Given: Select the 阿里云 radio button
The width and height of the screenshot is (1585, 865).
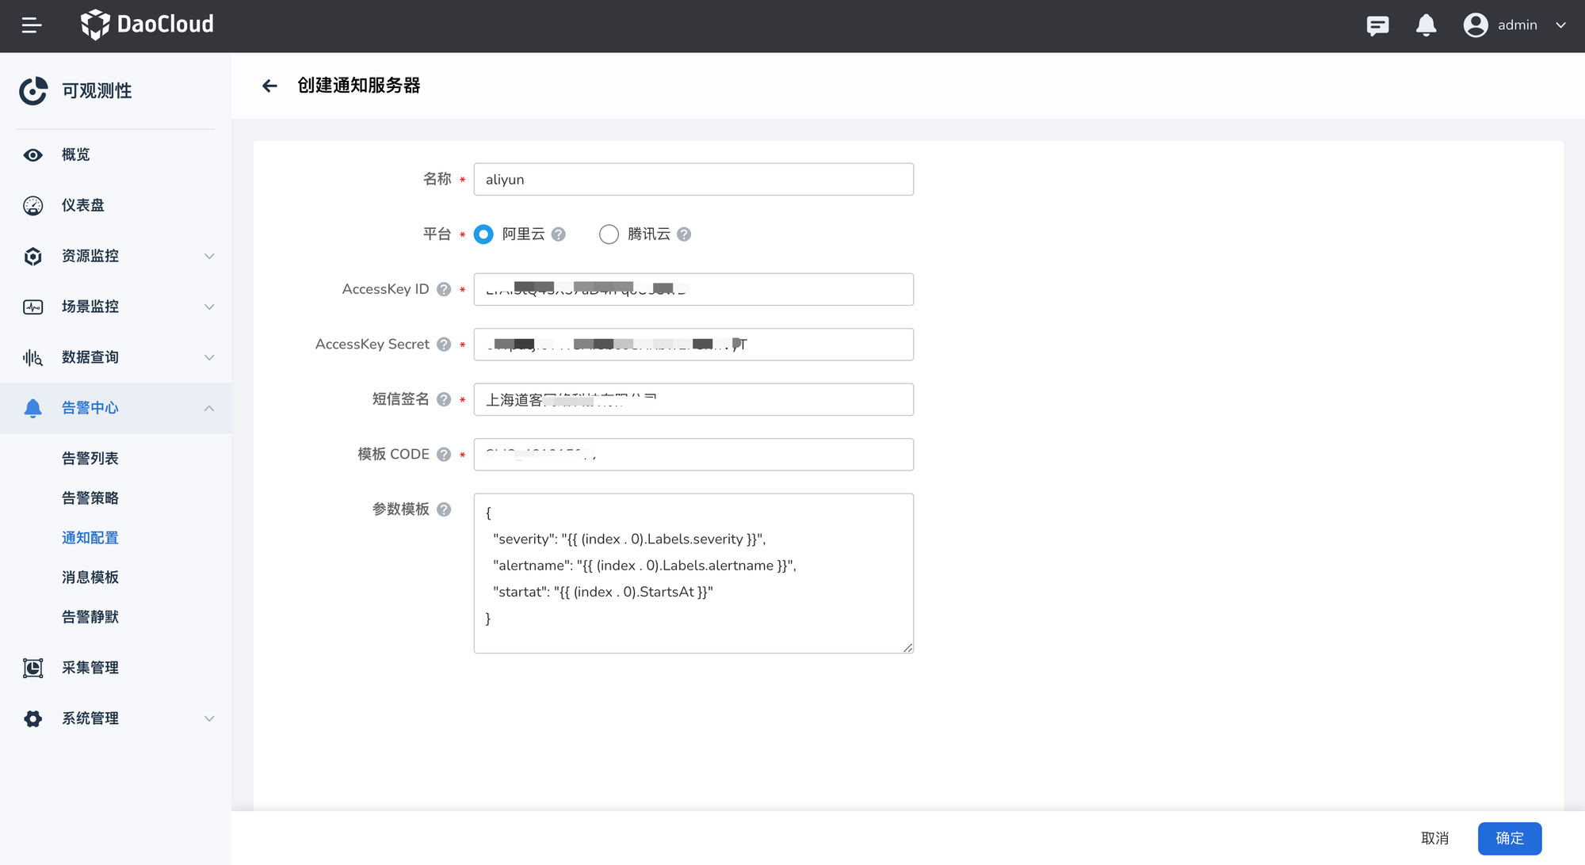Looking at the screenshot, I should coord(483,234).
